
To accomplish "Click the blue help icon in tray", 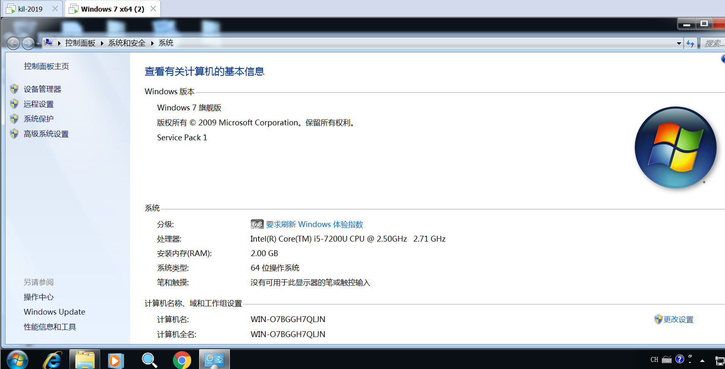I will pyautogui.click(x=680, y=359).
